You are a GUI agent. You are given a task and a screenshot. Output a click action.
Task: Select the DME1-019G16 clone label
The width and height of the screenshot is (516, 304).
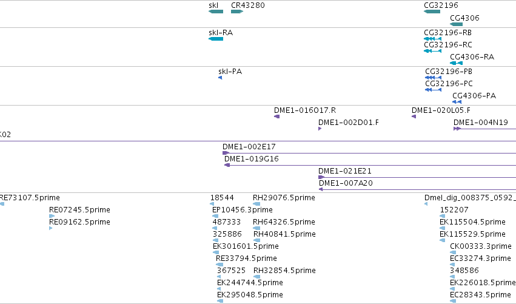252,159
